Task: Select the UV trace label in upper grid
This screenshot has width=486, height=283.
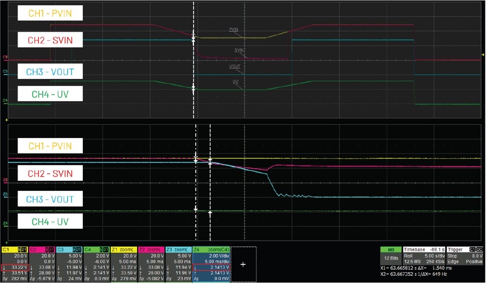Action: [x=235, y=82]
